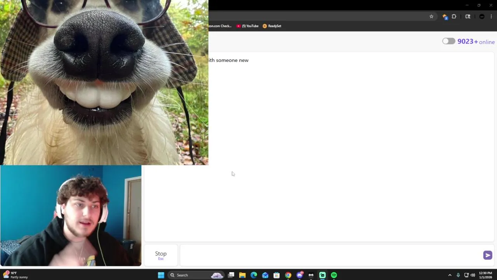Open the volume tray icon
The height and width of the screenshot is (280, 497).
coord(473,275)
